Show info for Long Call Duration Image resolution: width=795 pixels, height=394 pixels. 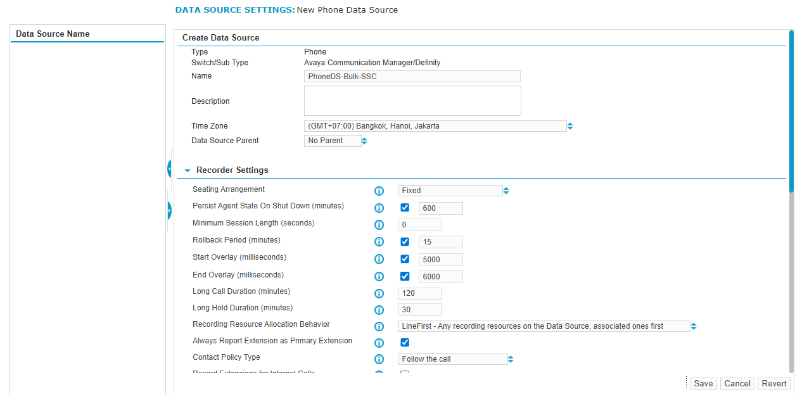pos(379,293)
